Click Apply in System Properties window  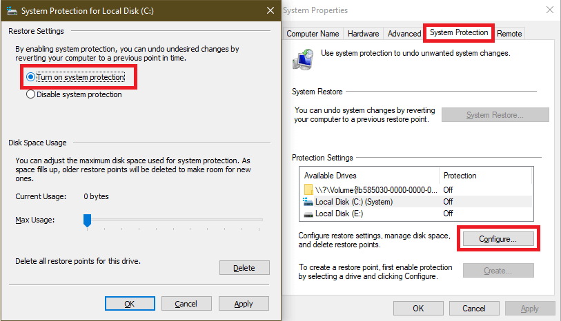[x=530, y=308]
